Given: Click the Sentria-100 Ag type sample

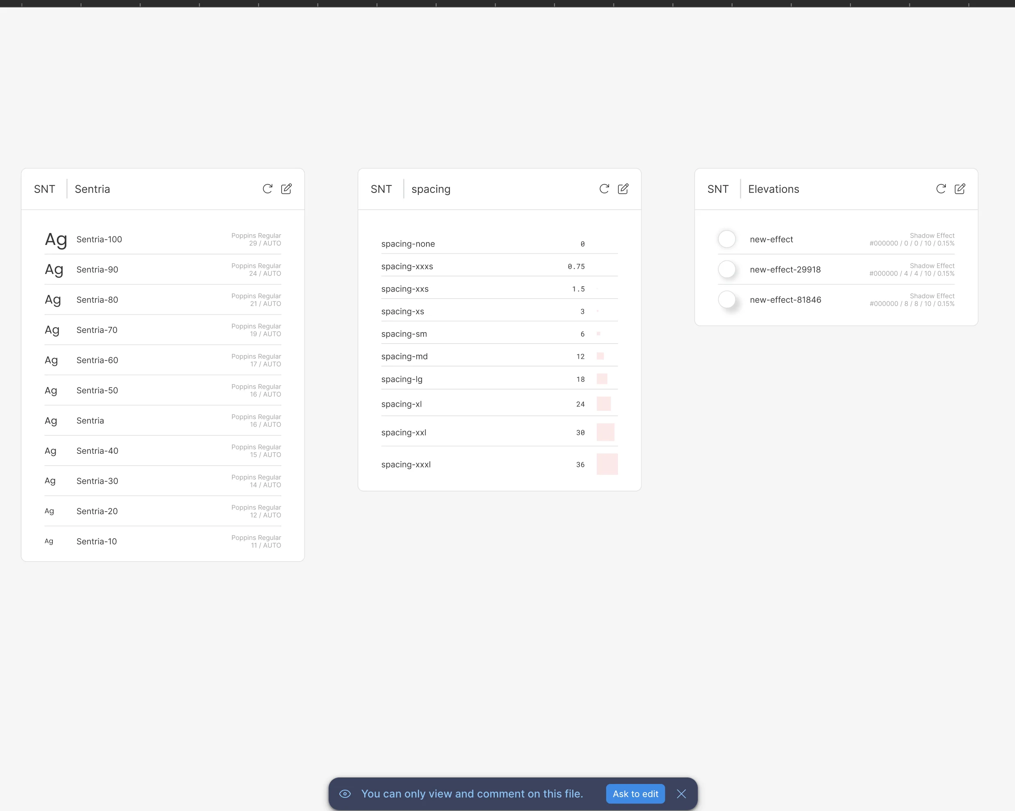Looking at the screenshot, I should pos(56,240).
